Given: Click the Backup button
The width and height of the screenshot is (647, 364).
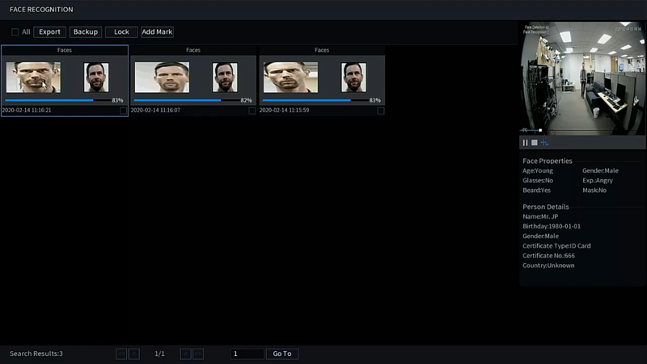Looking at the screenshot, I should click(86, 31).
